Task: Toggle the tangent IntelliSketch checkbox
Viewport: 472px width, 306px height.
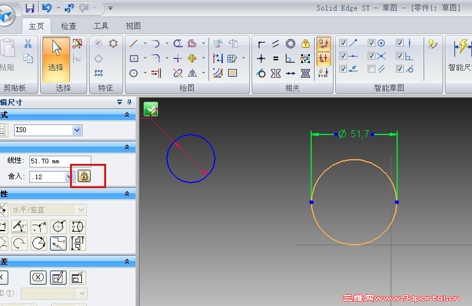Action: pyautogui.click(x=400, y=68)
